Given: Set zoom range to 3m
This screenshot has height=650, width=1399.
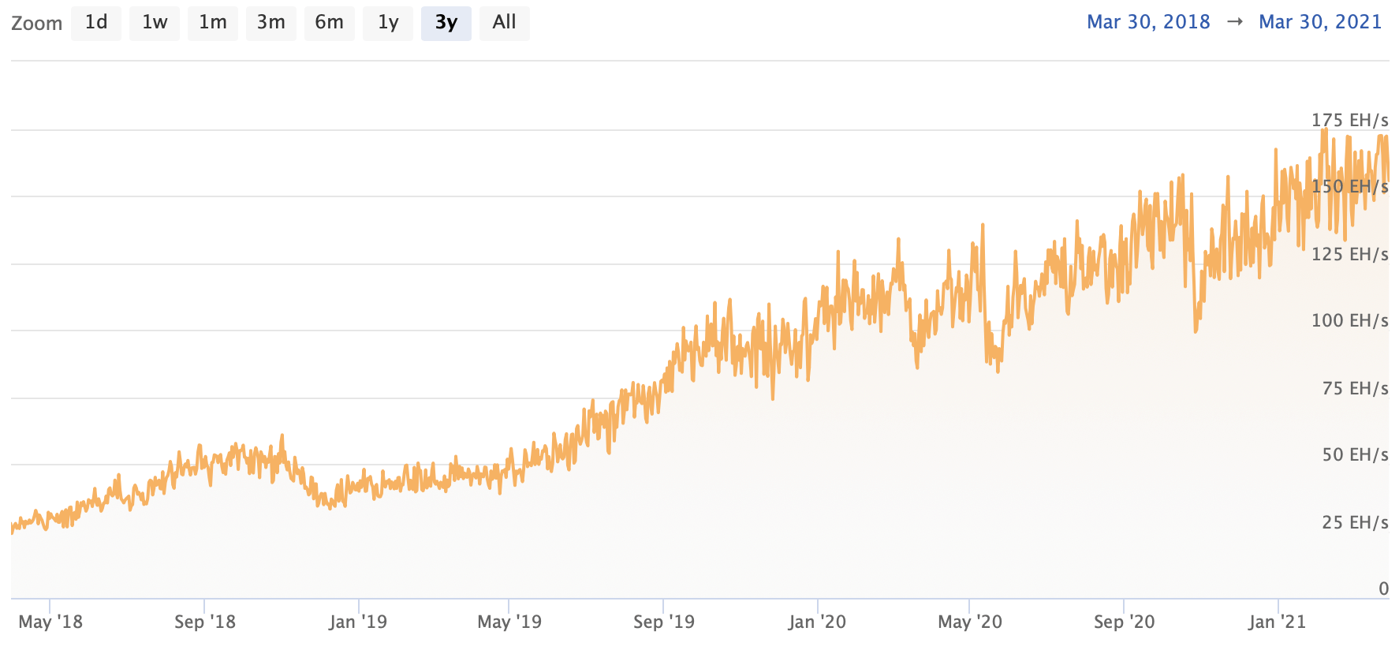Looking at the screenshot, I should pos(271,23).
